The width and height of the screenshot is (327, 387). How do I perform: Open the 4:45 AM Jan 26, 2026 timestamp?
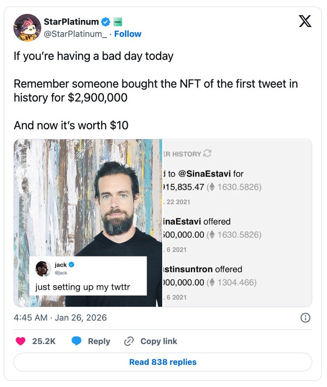point(60,318)
